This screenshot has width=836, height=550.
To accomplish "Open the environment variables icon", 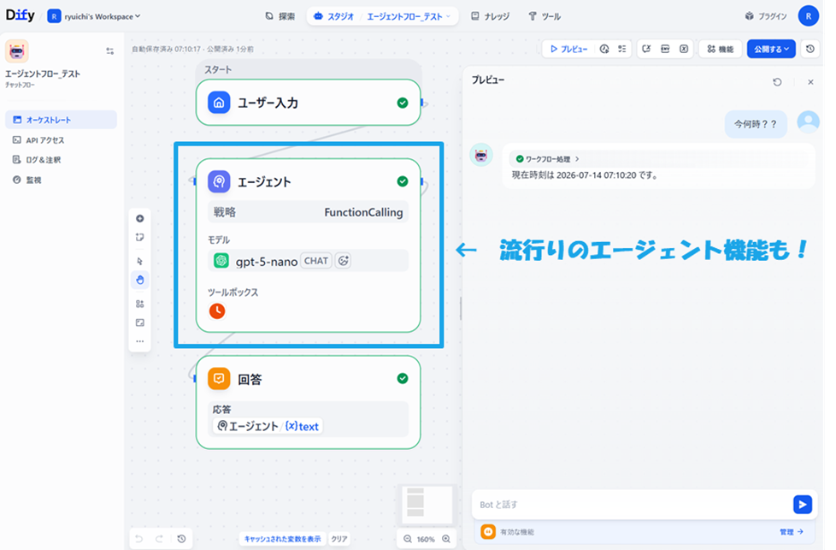I will point(665,49).
